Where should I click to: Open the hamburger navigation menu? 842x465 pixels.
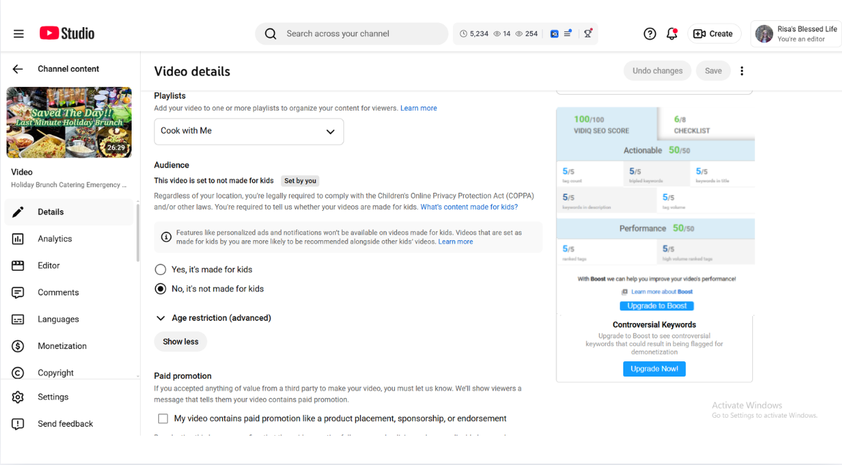pos(19,33)
